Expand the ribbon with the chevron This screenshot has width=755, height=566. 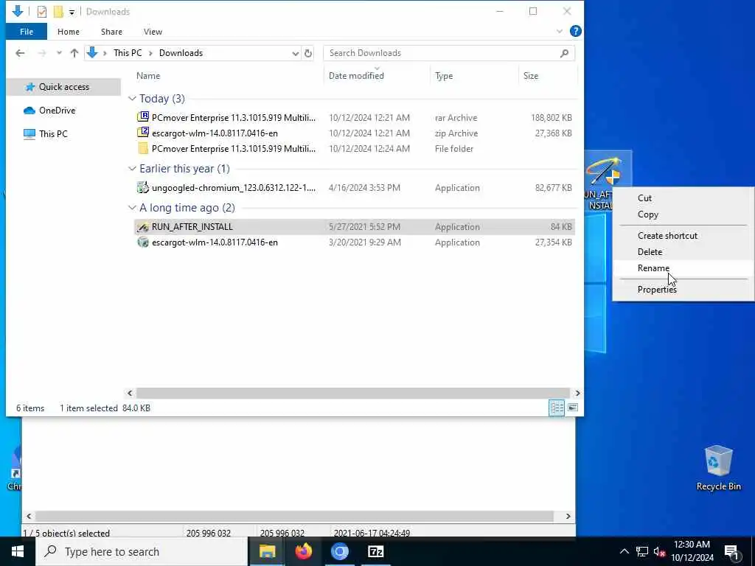[559, 31]
